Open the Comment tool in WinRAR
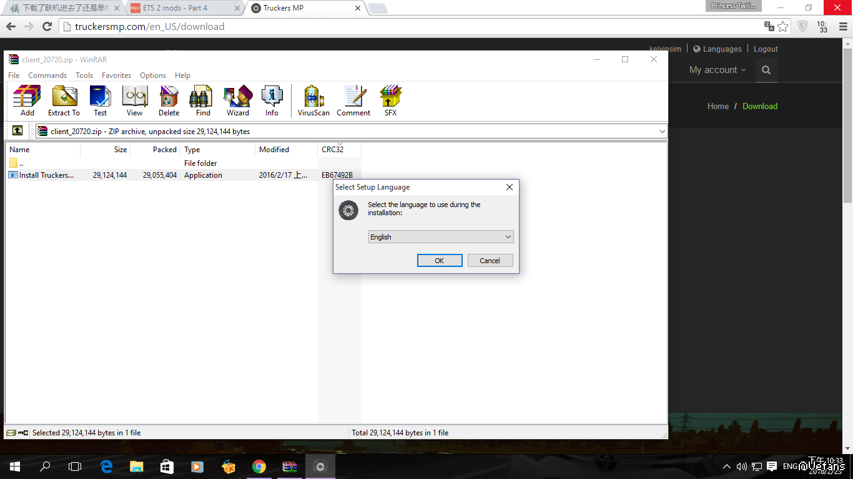This screenshot has height=479, width=853. [353, 100]
